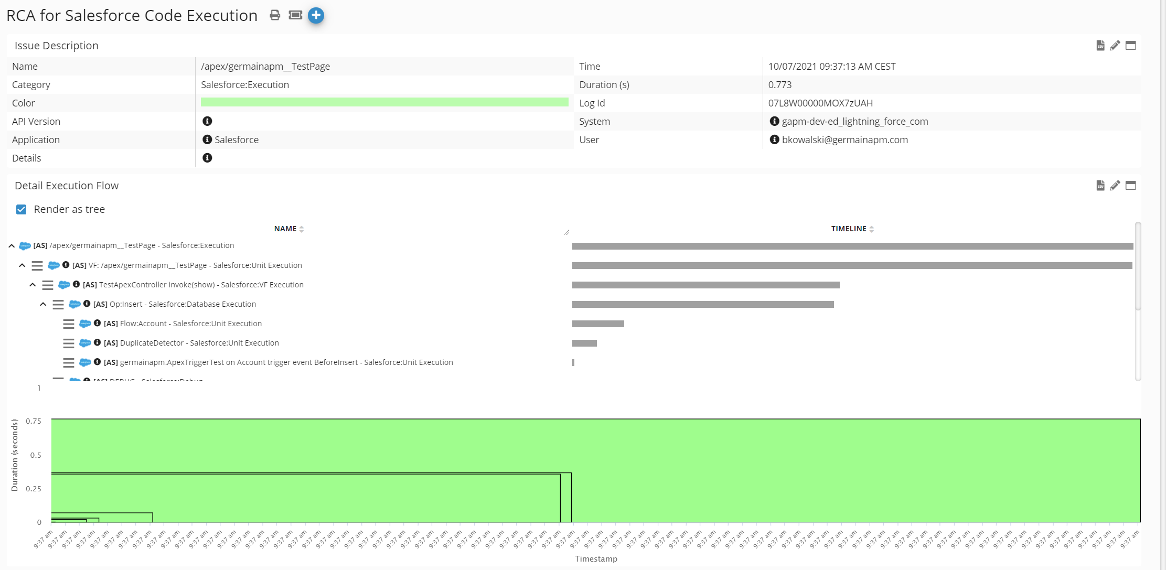Image resolution: width=1166 pixels, height=570 pixels.
Task: Uncheck the Render as tree checkbox
Action: tap(22, 209)
